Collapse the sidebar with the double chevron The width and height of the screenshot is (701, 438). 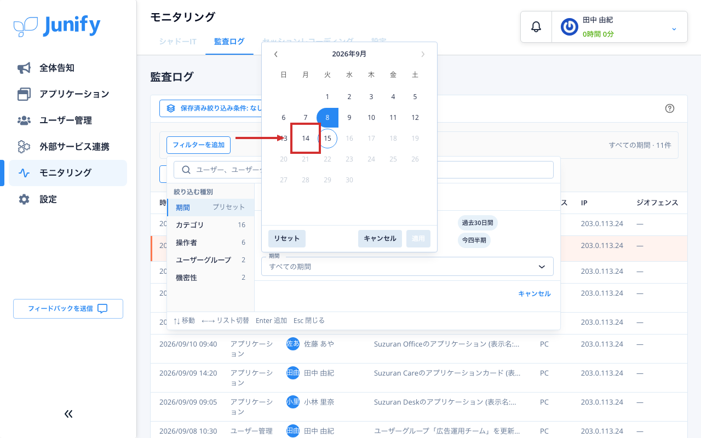(x=68, y=414)
